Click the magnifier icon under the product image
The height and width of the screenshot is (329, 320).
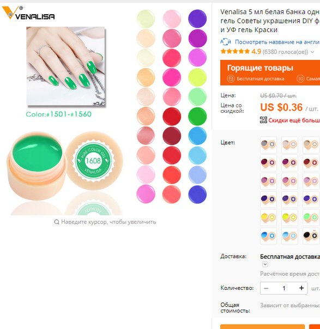click(x=57, y=222)
